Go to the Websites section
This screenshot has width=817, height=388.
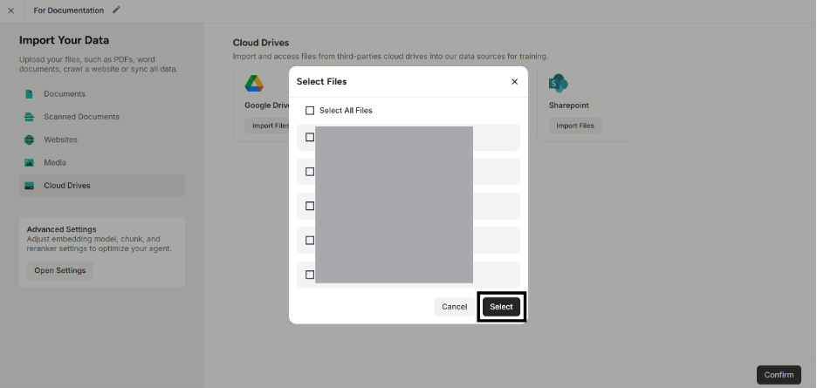click(x=102, y=140)
